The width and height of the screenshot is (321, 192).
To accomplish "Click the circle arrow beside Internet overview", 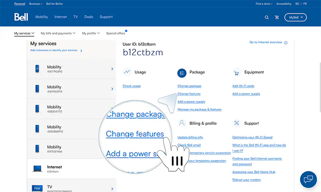I will 286,43.
